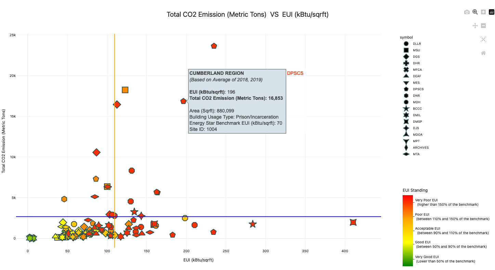Select the red diamond marker near 16.4k

coord(117,105)
